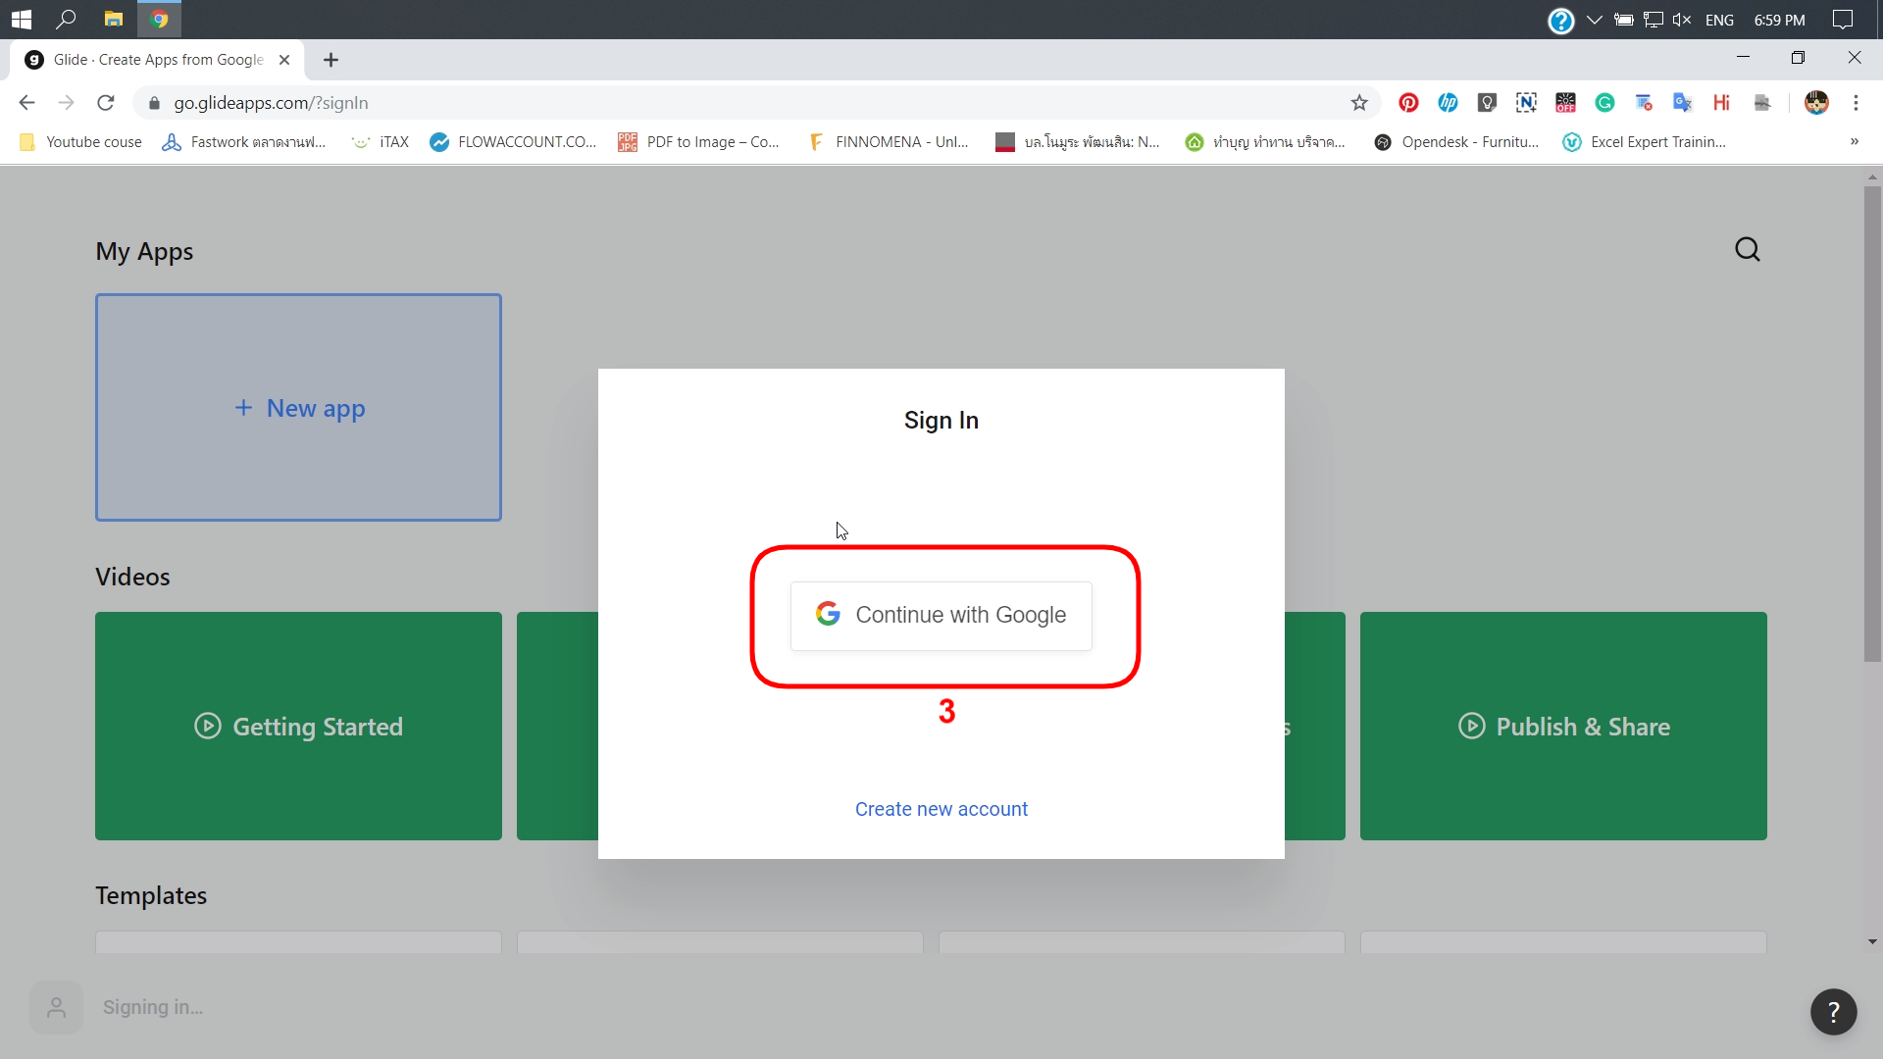Reload the page

click(x=106, y=103)
